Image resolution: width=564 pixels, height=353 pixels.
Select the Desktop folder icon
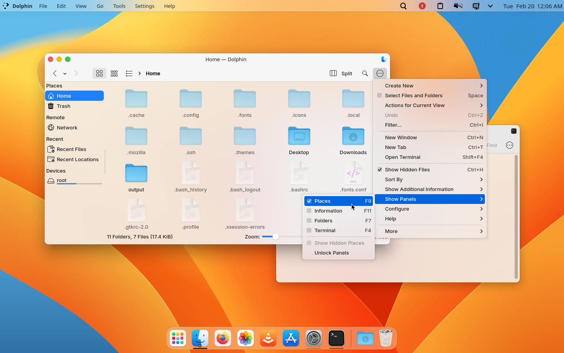(x=299, y=136)
